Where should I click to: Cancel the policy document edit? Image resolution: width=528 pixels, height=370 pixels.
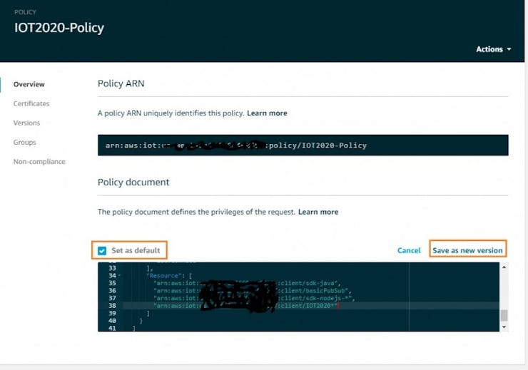(409, 250)
